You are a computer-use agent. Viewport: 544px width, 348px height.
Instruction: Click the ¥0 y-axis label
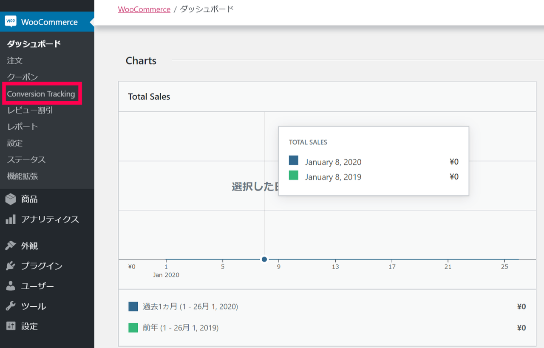click(x=132, y=267)
